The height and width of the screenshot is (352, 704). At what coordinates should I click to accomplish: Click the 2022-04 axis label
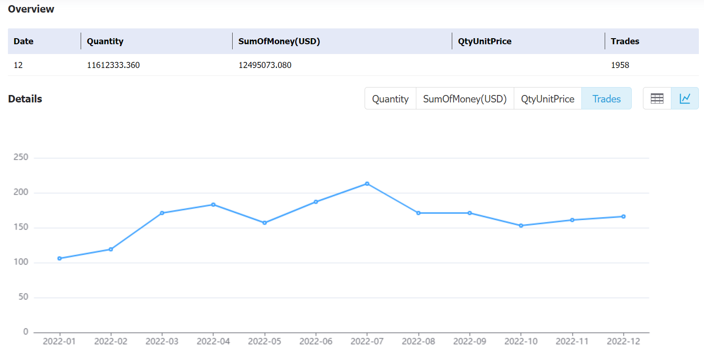[x=213, y=341]
